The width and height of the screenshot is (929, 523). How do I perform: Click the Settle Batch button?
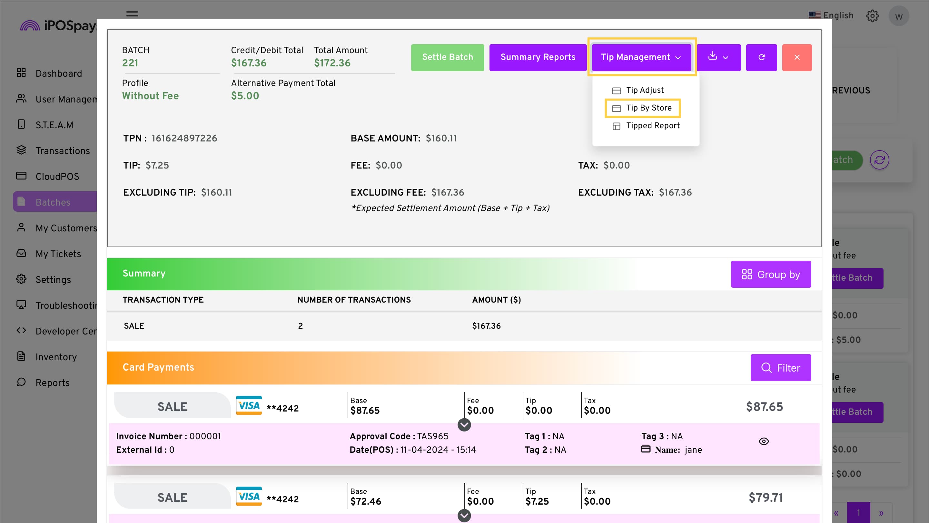[x=448, y=57]
